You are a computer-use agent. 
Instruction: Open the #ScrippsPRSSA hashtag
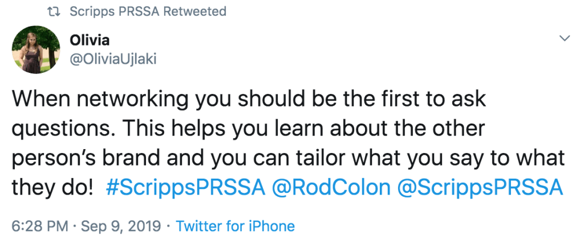click(185, 188)
